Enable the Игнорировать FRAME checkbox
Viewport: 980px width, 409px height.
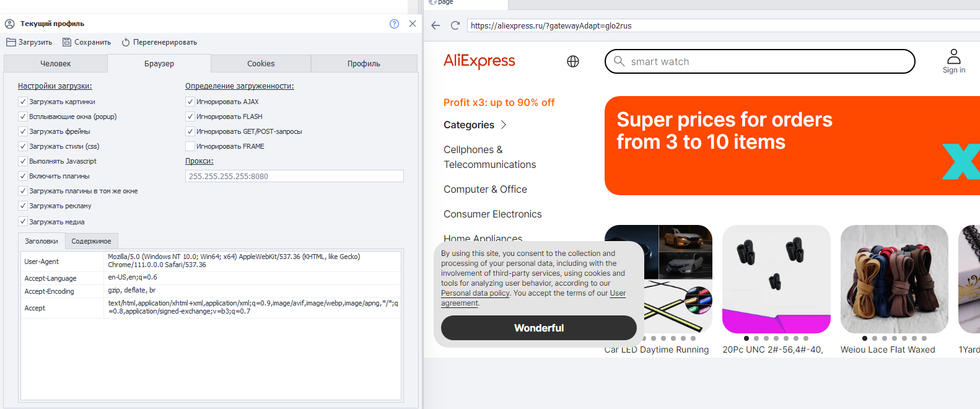click(190, 146)
